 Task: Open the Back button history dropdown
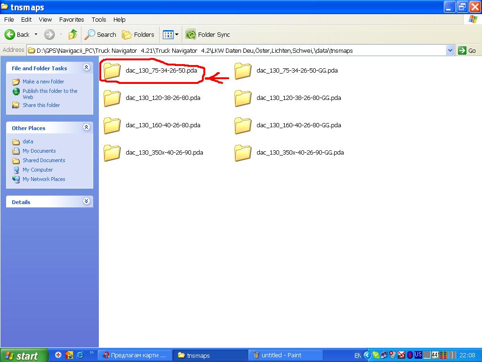click(36, 34)
